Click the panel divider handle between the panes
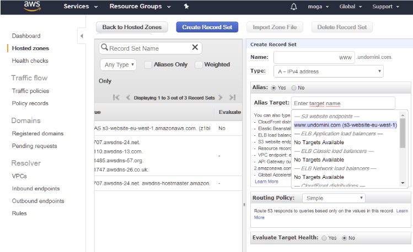The height and width of the screenshot is (252, 413). point(244,205)
